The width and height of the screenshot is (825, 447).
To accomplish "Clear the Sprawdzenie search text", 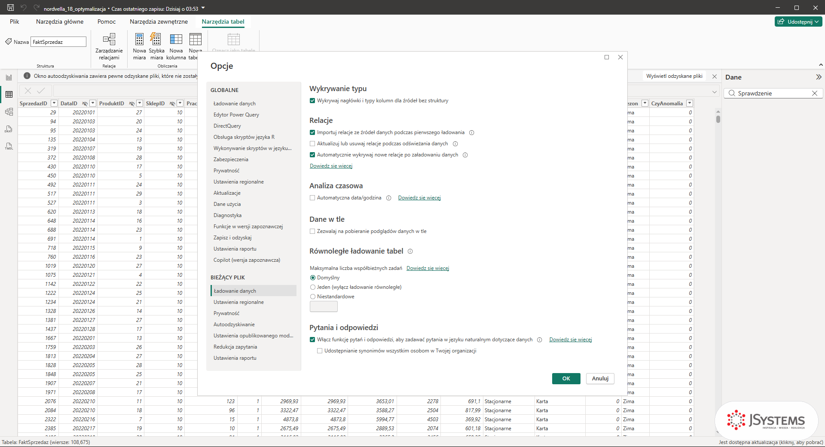I will [x=815, y=93].
